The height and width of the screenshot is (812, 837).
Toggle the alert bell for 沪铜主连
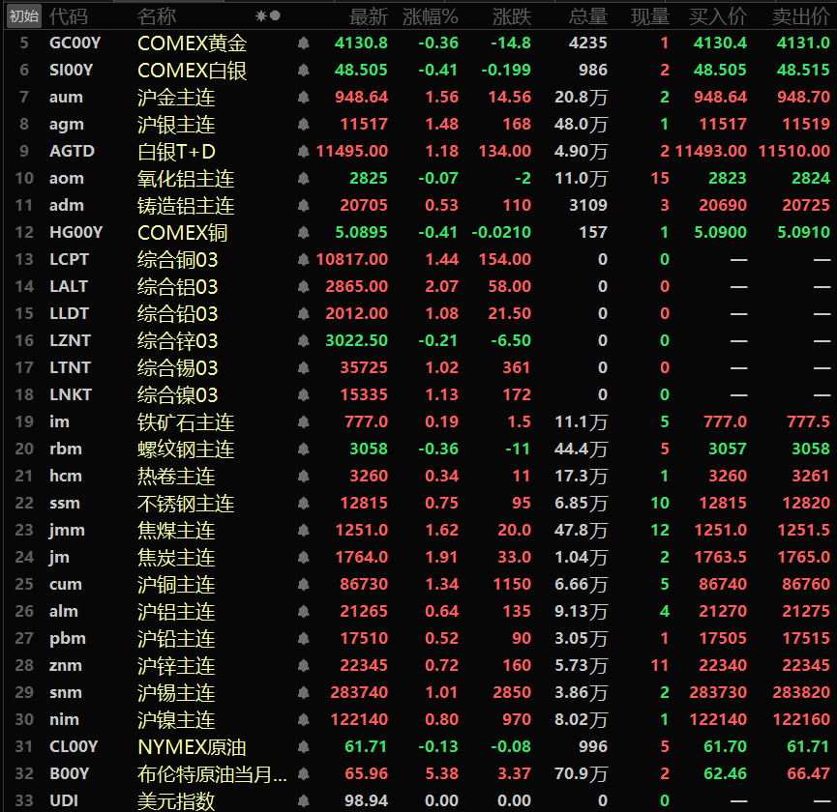[303, 584]
